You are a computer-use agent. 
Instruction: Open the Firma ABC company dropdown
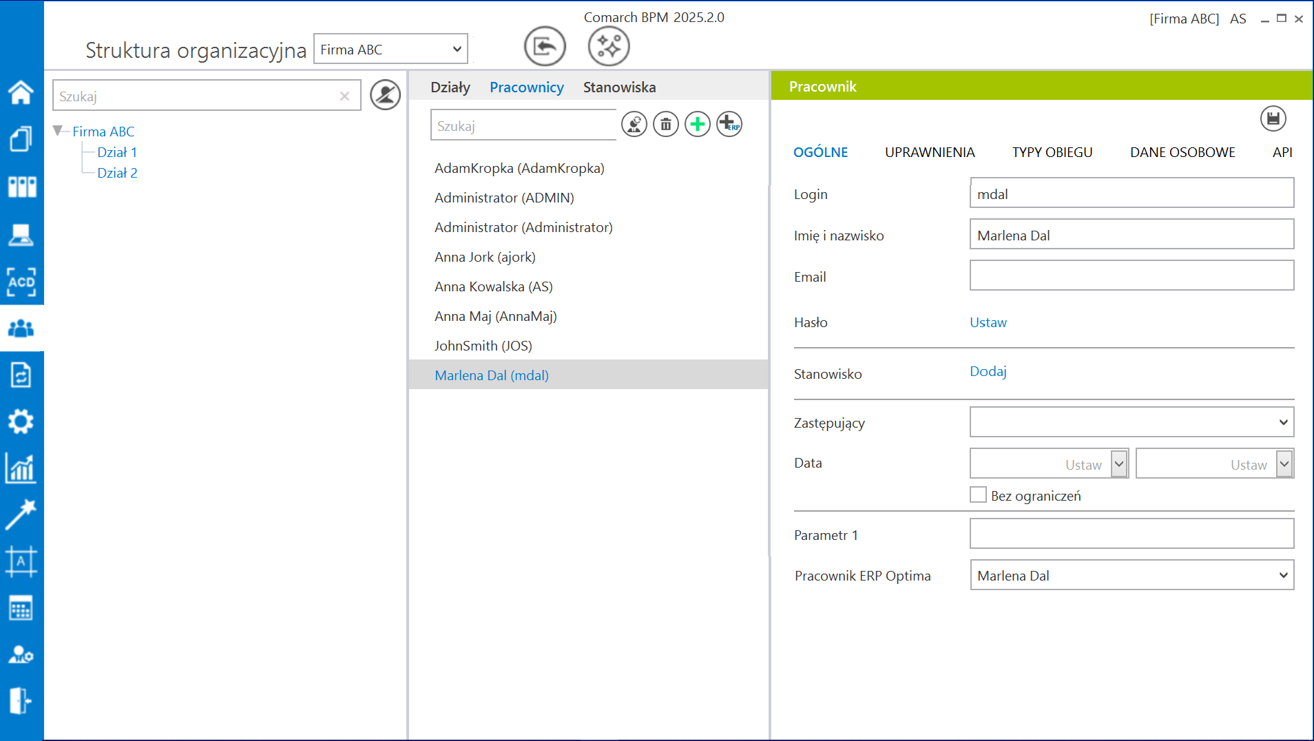(390, 50)
